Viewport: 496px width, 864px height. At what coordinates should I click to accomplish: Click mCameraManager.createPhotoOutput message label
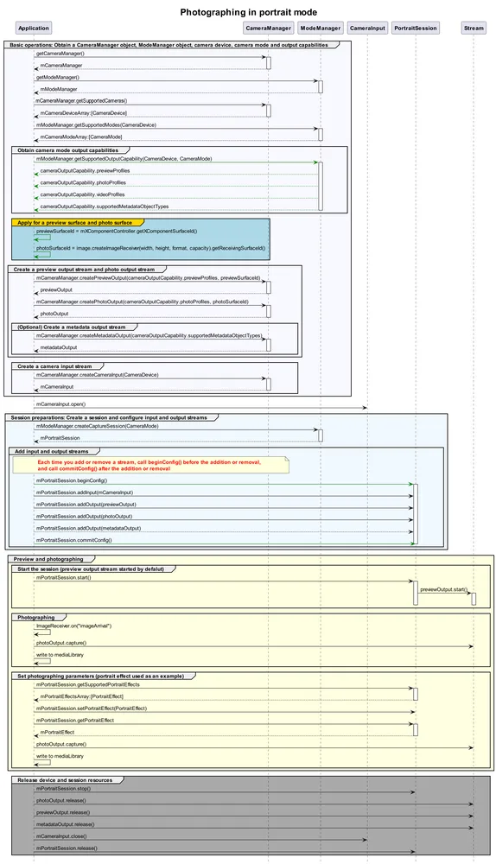[x=143, y=302]
